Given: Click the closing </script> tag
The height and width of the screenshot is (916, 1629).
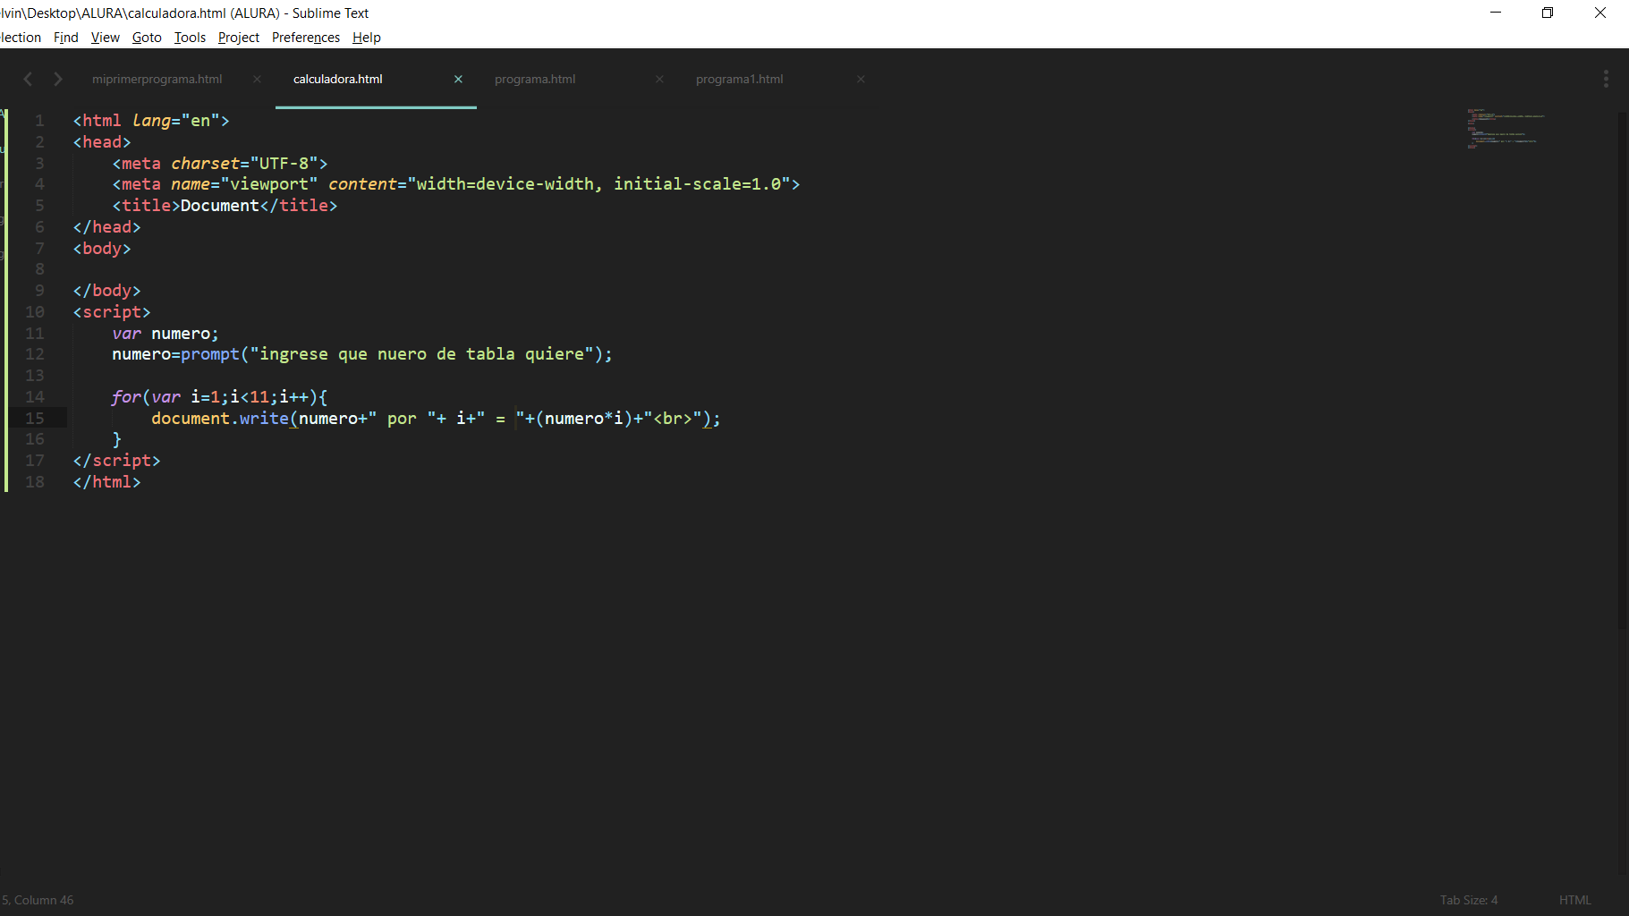Looking at the screenshot, I should [x=116, y=461].
